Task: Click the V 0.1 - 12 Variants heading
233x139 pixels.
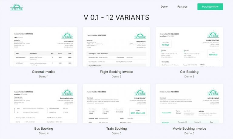Action: pos(116,17)
